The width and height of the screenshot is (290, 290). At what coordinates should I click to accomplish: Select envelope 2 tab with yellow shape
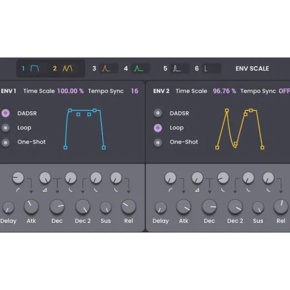click(63, 68)
